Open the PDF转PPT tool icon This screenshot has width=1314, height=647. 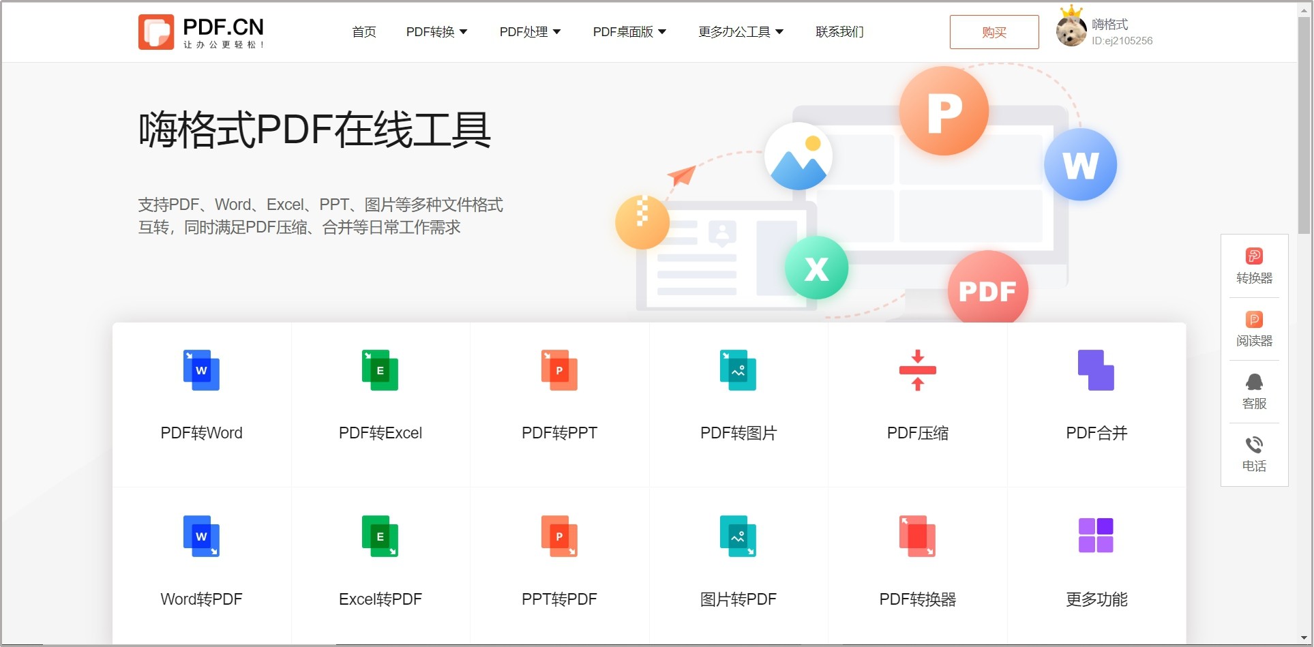(x=559, y=370)
